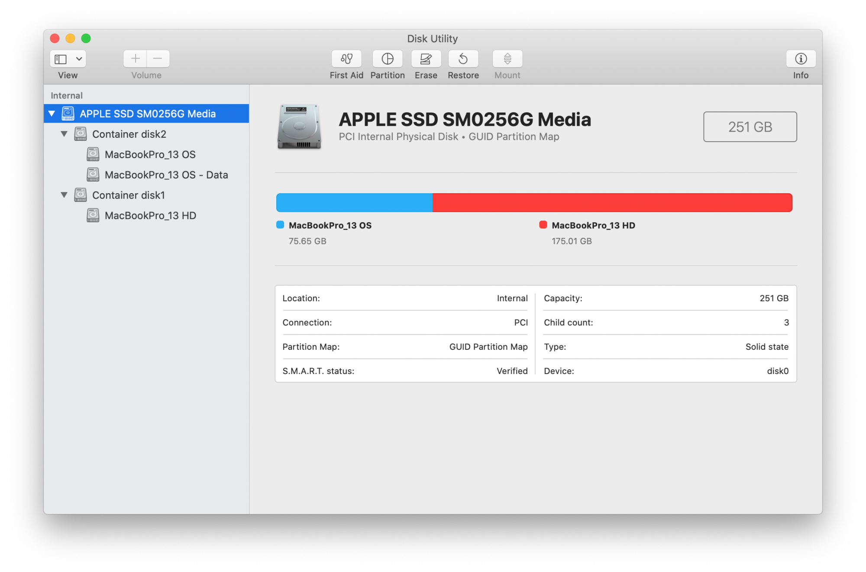Click the large hard drive image
866x572 pixels.
[x=299, y=127]
